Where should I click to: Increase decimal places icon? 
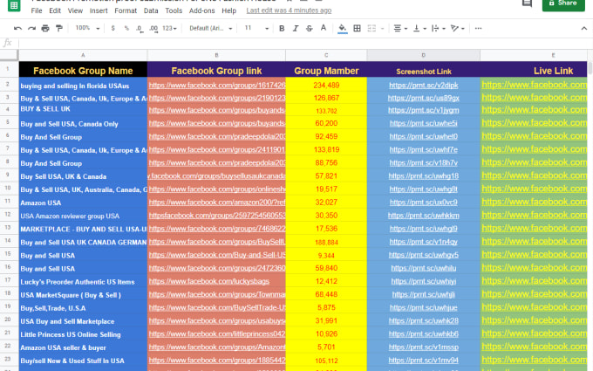(x=153, y=29)
